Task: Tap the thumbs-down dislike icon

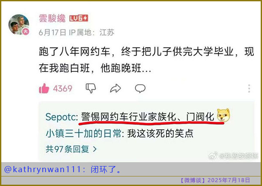Action: click(x=91, y=88)
